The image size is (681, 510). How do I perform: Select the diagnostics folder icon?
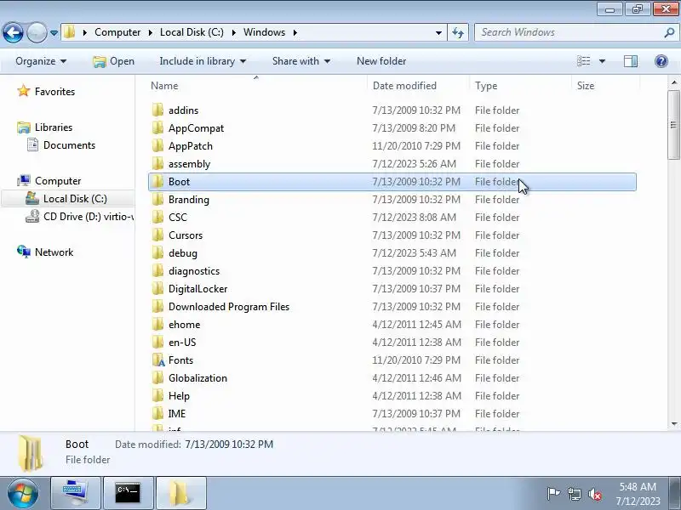(x=158, y=270)
